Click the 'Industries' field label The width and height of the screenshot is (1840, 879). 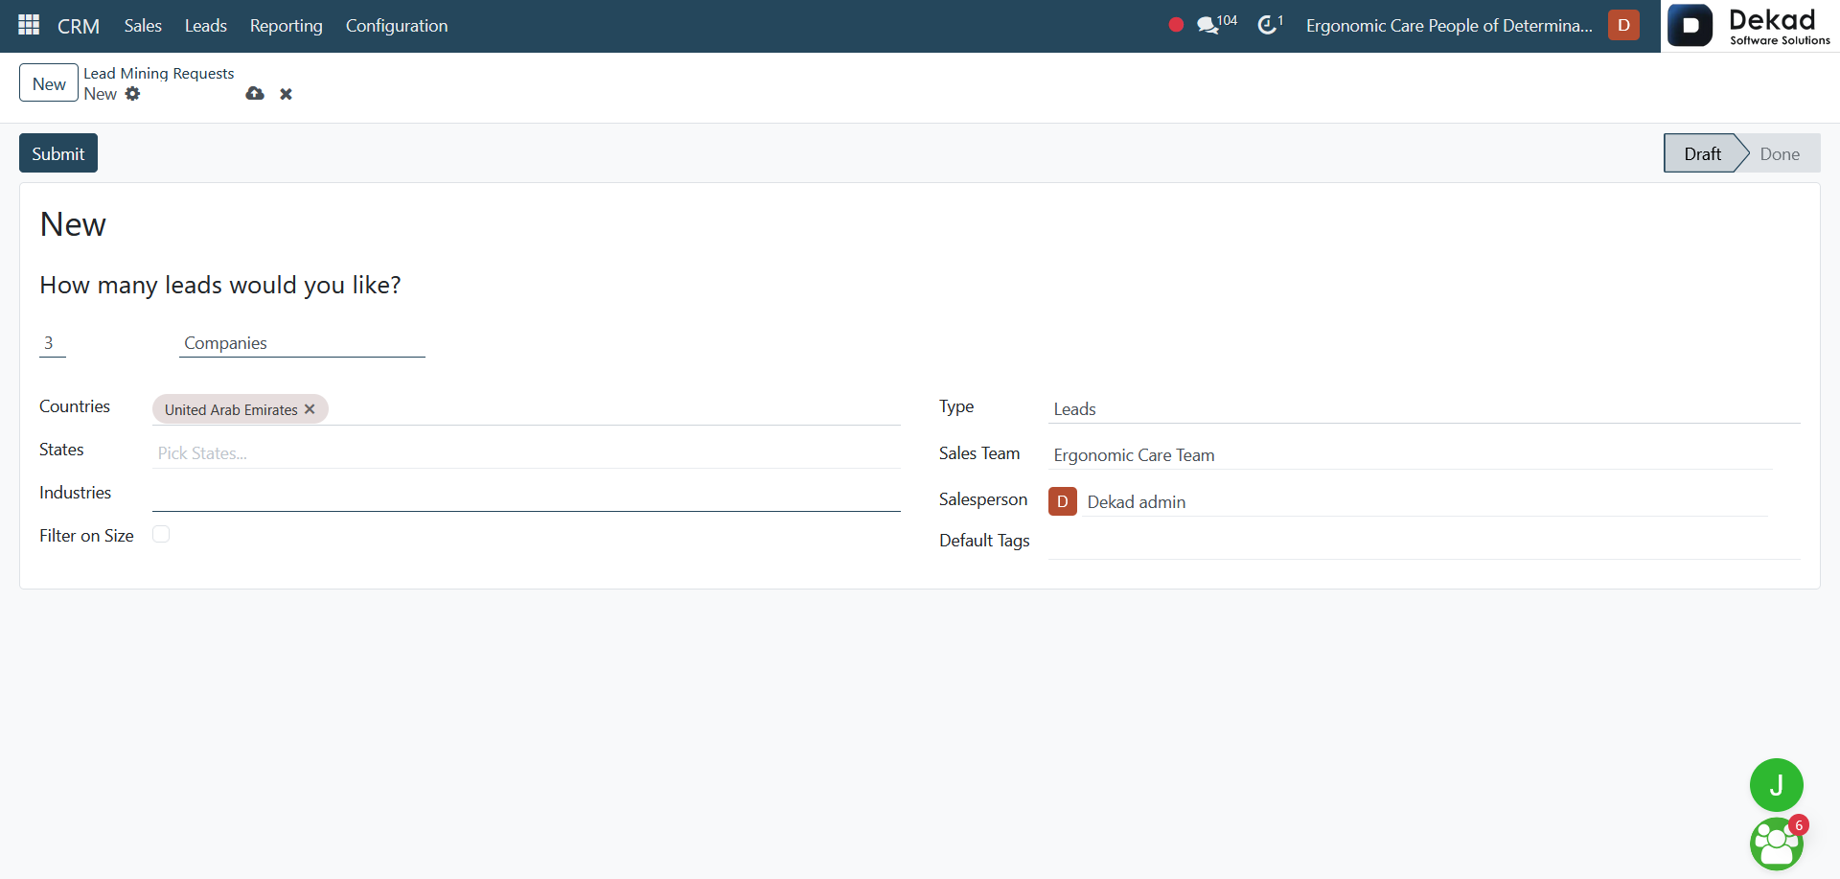point(75,493)
